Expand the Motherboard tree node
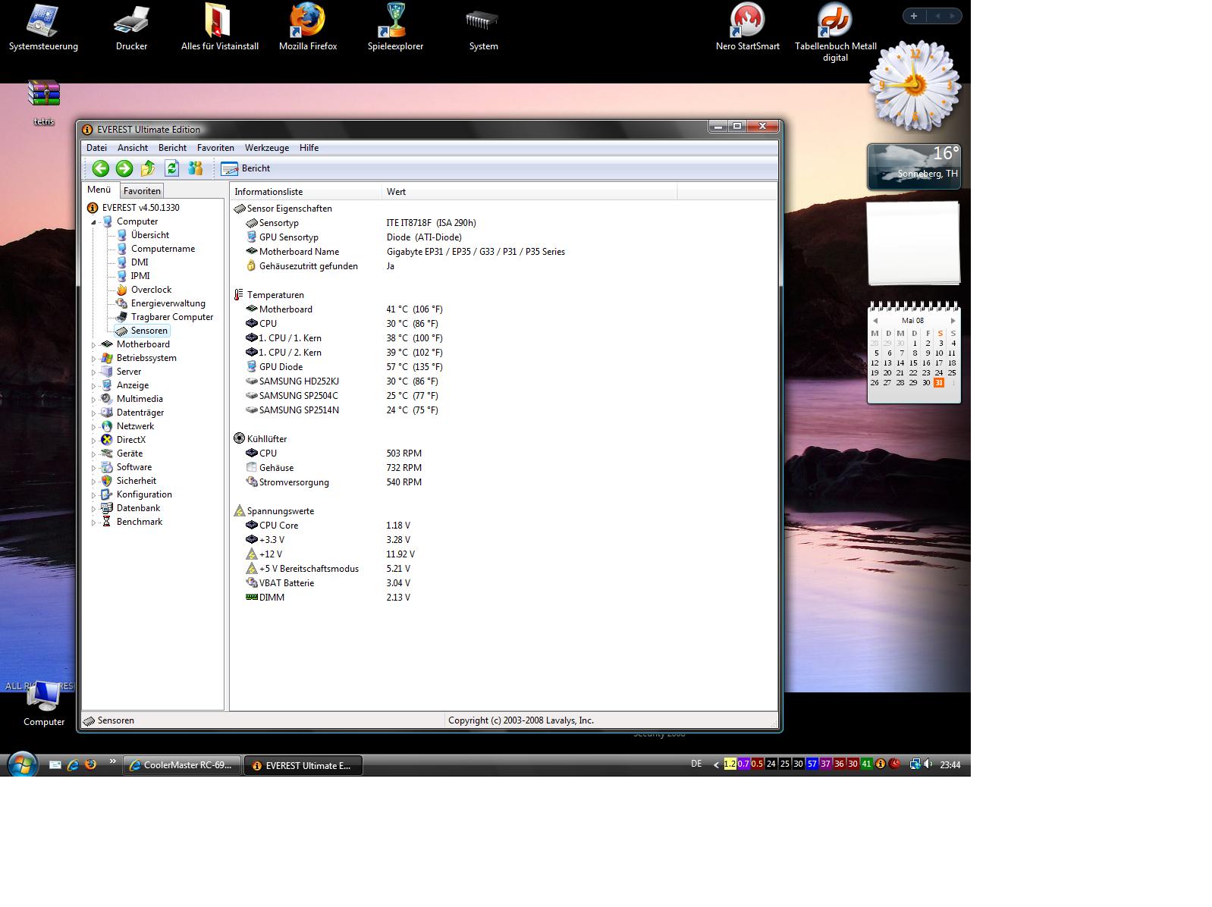 pyautogui.click(x=94, y=345)
